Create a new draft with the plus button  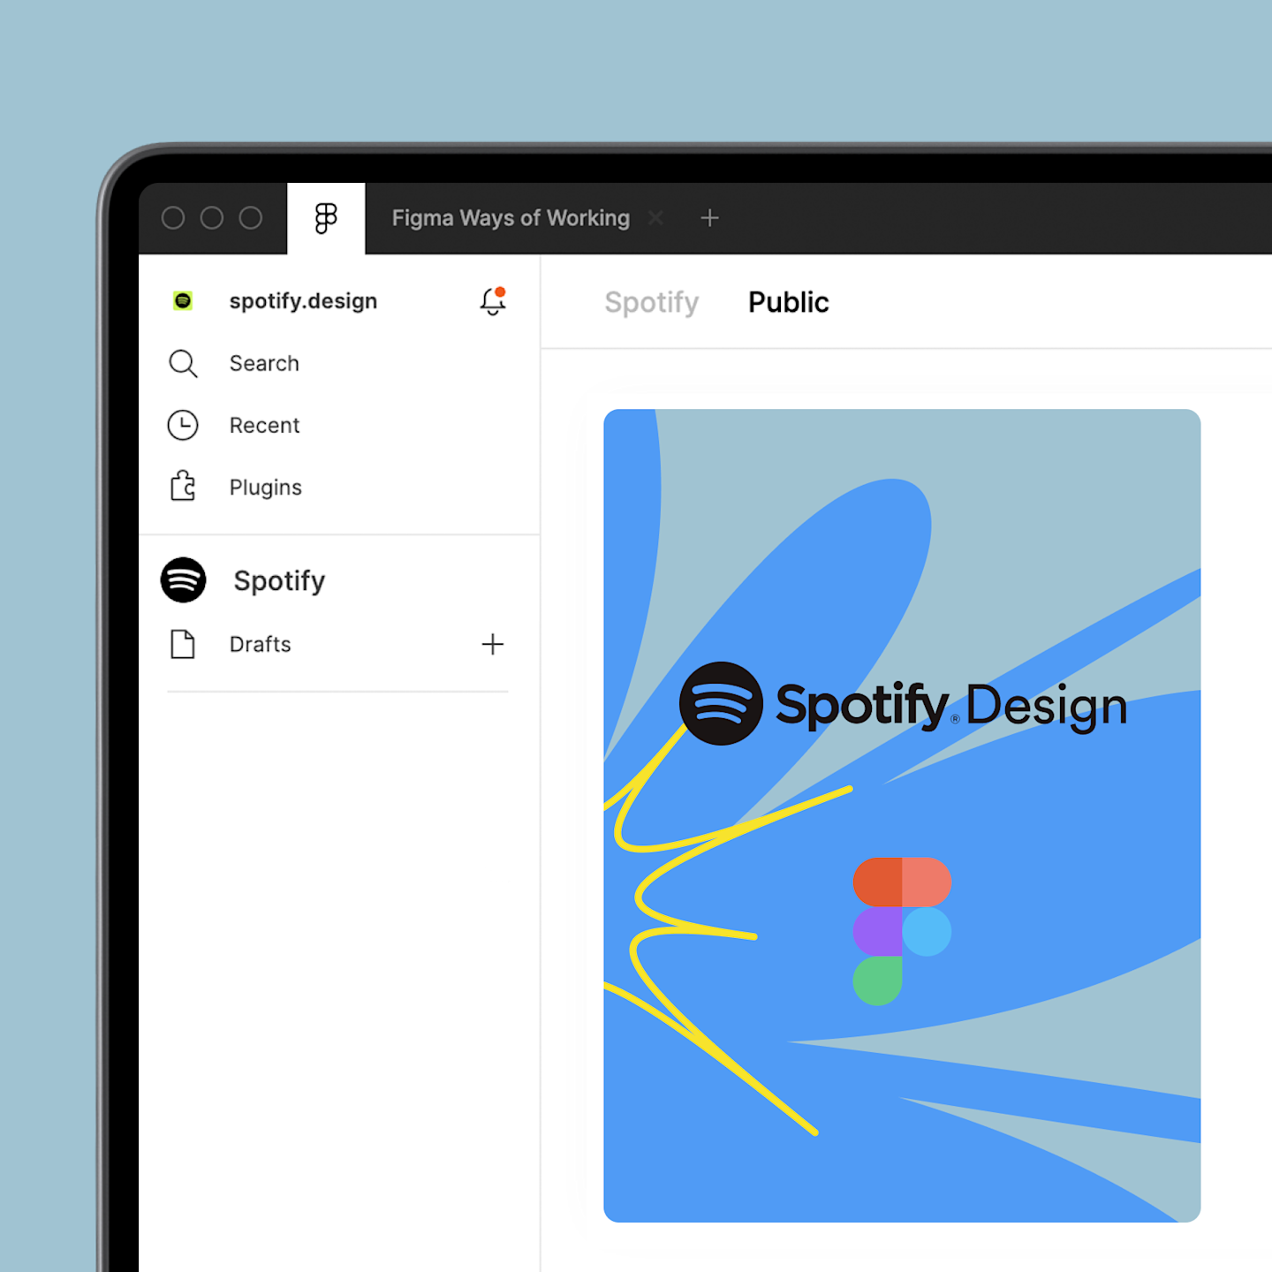pyautogui.click(x=492, y=644)
